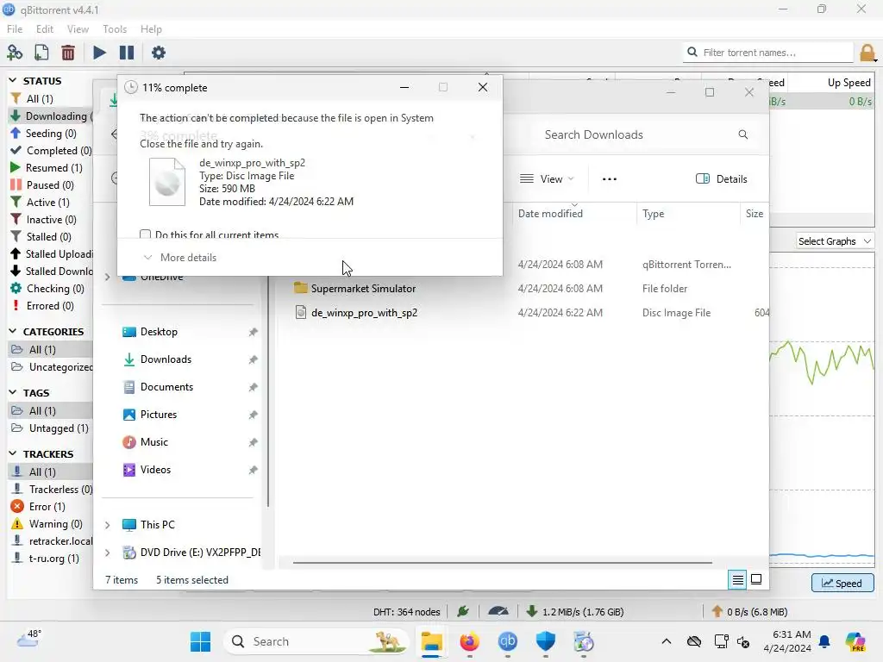Click the lock icon beside the filter box
The height and width of the screenshot is (662, 883).
tap(867, 53)
